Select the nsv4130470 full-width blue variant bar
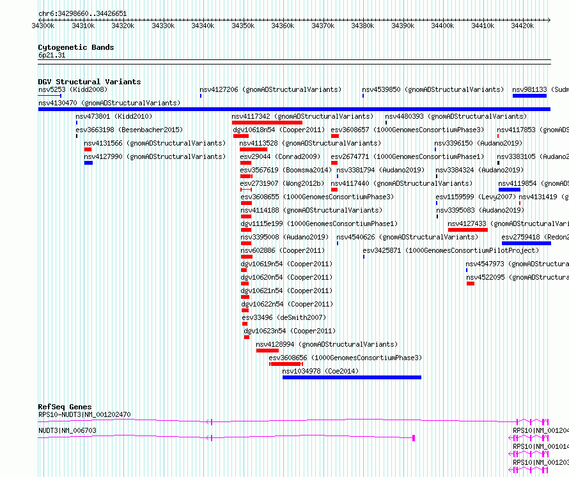 294,109
